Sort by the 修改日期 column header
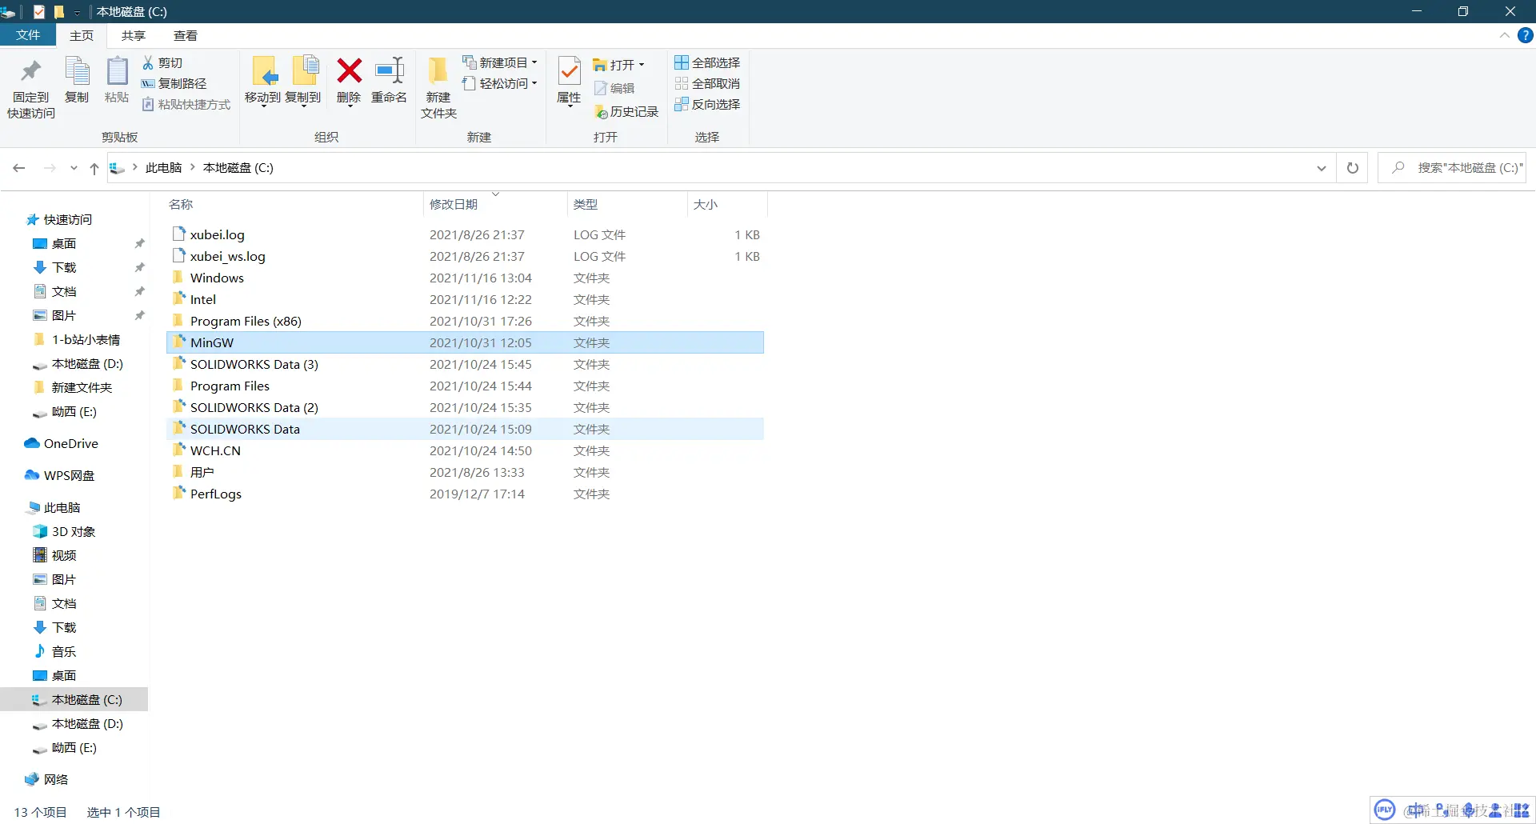The image size is (1536, 824). pyautogui.click(x=495, y=204)
